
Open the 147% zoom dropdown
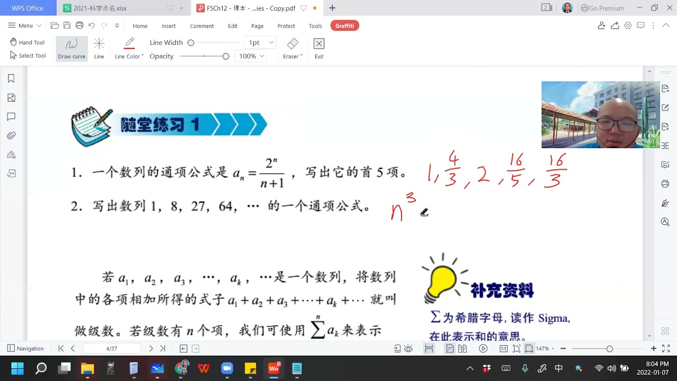[x=545, y=349]
